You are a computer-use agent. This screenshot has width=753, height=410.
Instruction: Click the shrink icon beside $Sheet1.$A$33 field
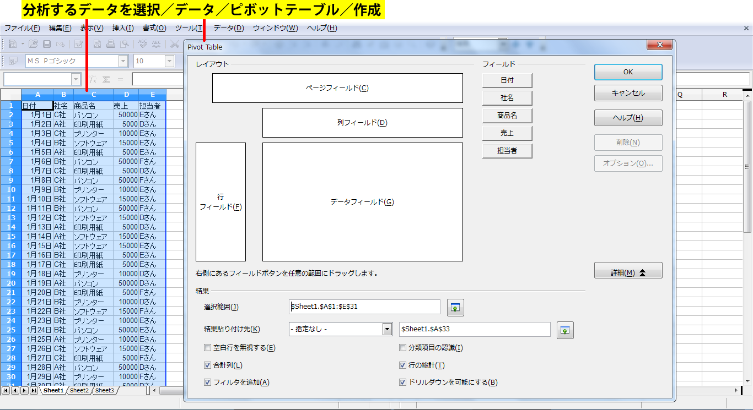click(x=565, y=330)
